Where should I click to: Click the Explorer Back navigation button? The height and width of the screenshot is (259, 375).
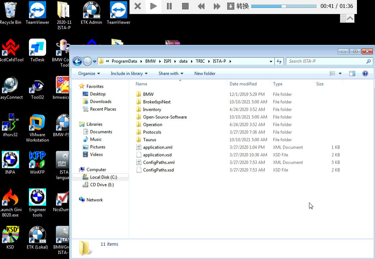click(x=77, y=61)
